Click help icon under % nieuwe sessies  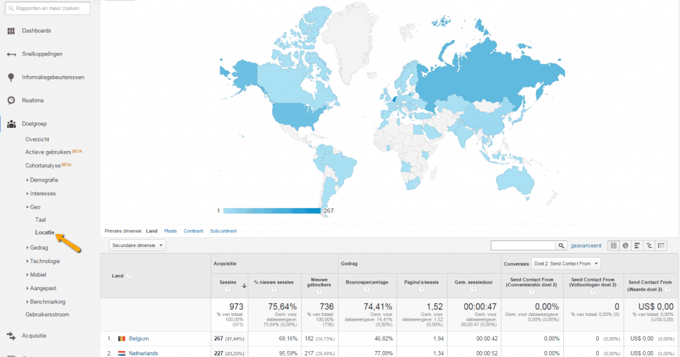[274, 289]
